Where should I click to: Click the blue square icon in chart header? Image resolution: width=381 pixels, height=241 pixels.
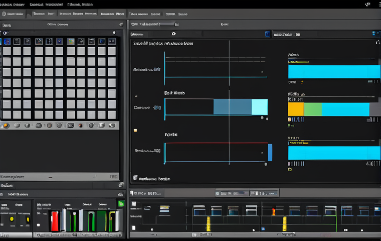coord(267,34)
